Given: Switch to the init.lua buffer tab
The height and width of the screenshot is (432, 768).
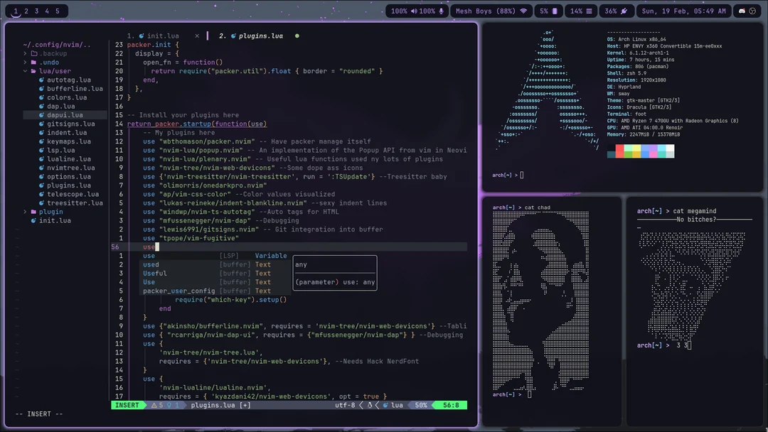Looking at the screenshot, I should point(163,36).
